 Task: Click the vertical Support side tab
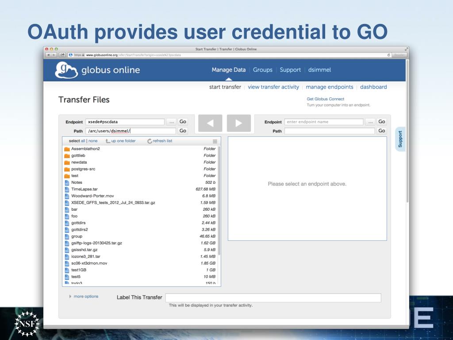[400, 139]
